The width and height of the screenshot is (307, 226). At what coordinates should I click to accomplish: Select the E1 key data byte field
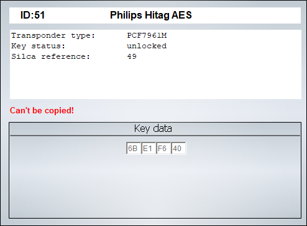149,148
